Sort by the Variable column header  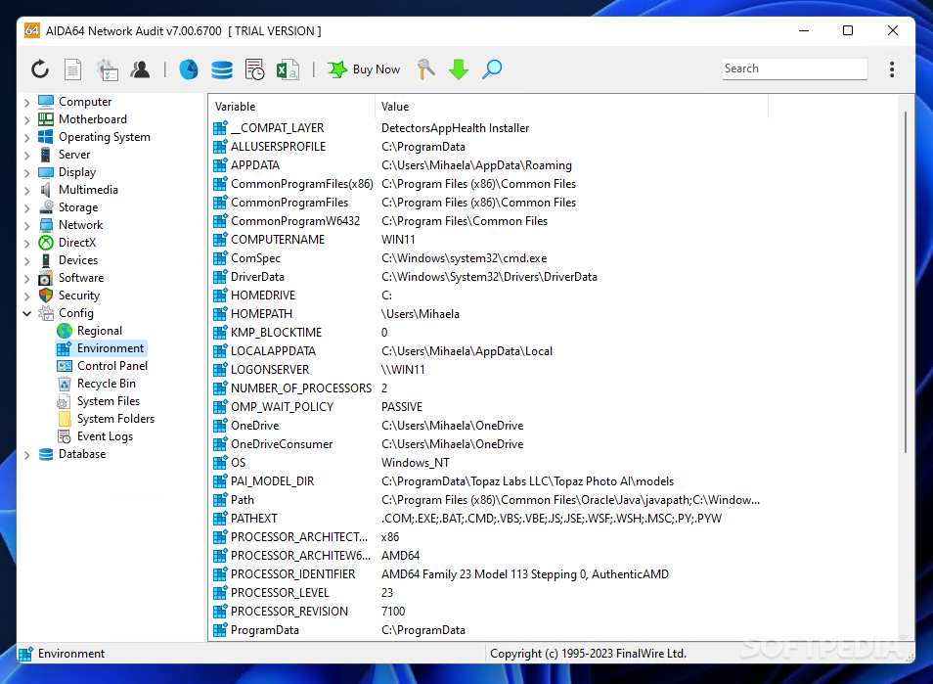pyautogui.click(x=292, y=107)
